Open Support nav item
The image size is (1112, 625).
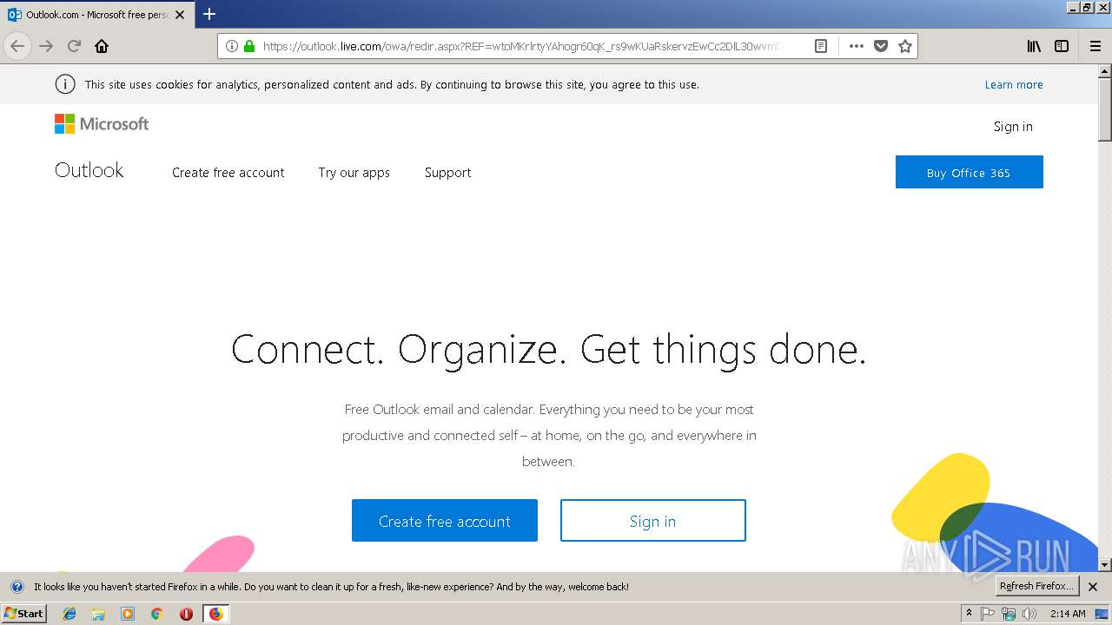click(x=448, y=173)
